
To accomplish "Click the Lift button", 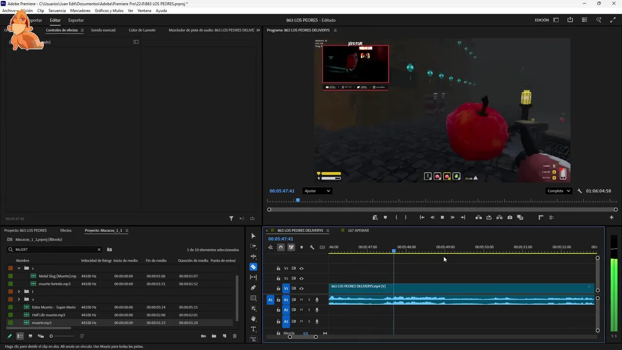I will coord(479,217).
